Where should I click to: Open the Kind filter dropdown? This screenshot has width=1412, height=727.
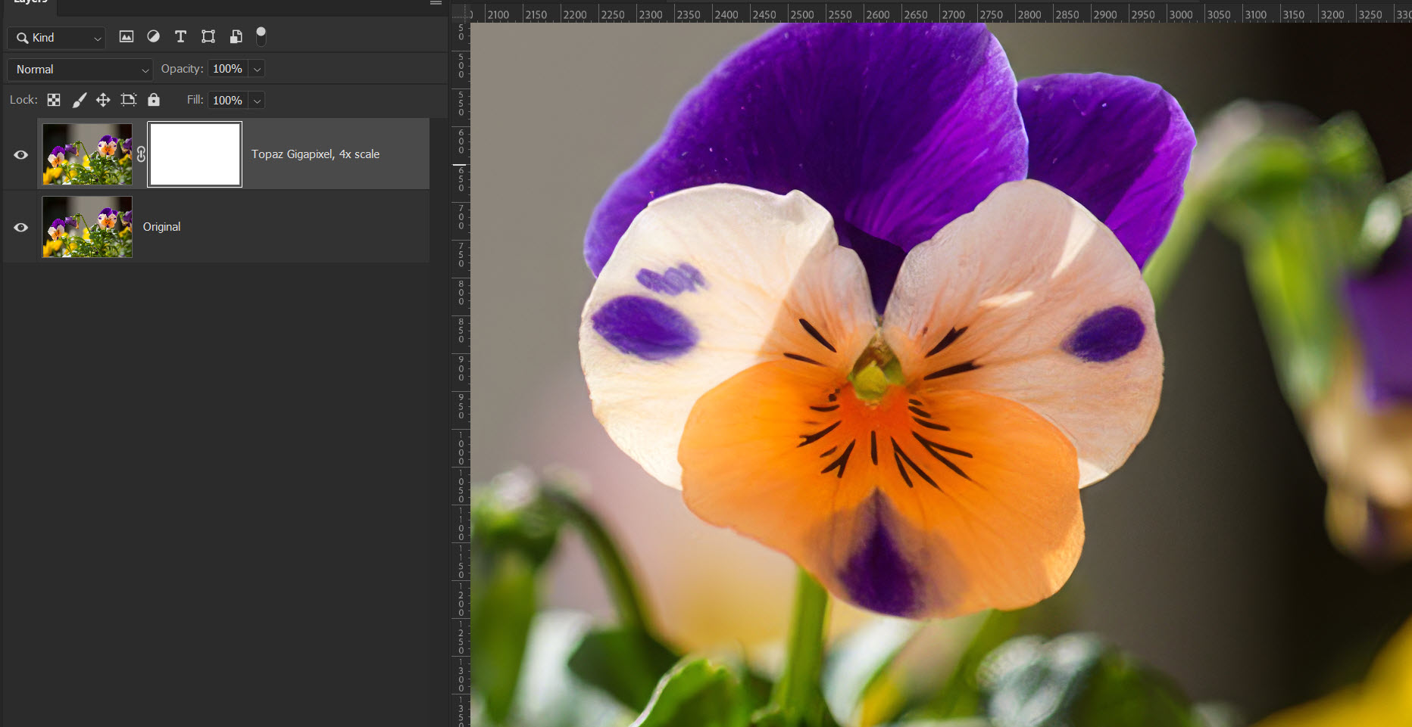(57, 38)
